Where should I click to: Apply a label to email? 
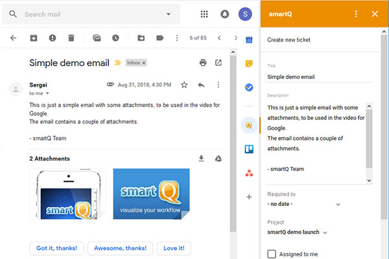[160, 38]
